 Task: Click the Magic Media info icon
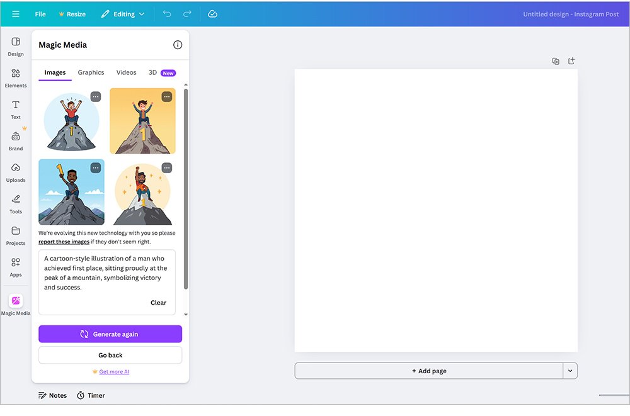tap(178, 45)
